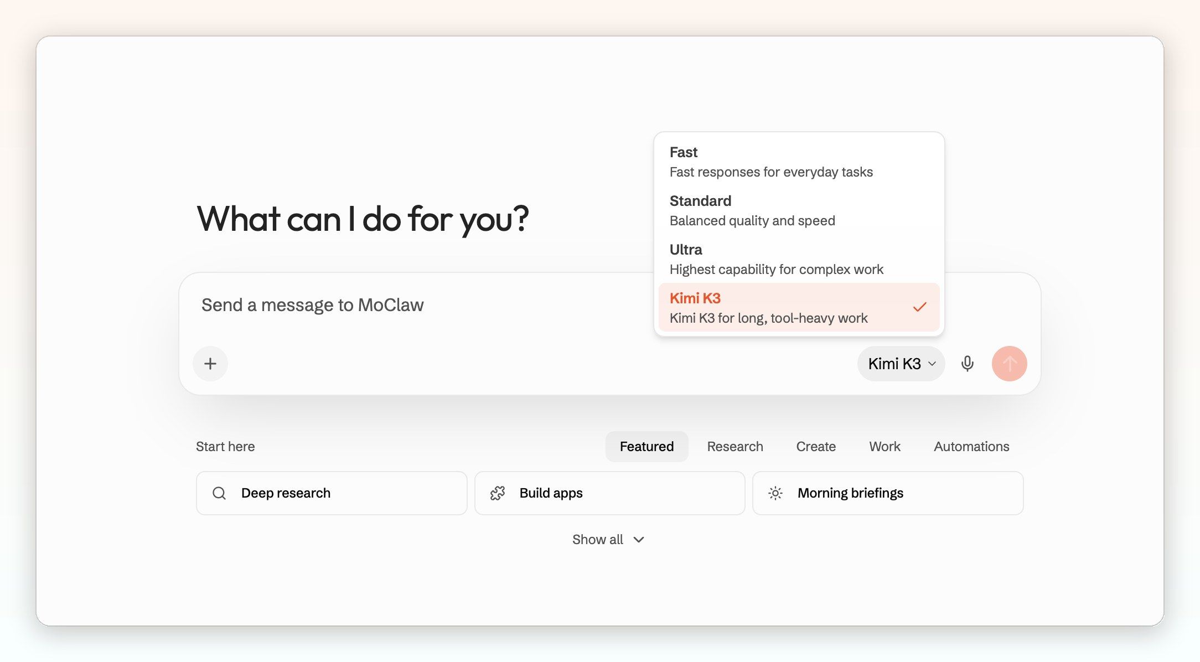Choose the Ultra model option
The width and height of the screenshot is (1200, 662).
(x=799, y=259)
